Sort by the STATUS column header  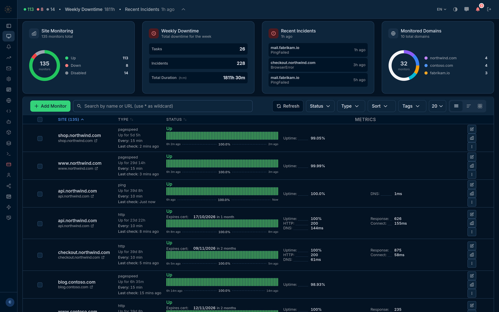pos(176,119)
